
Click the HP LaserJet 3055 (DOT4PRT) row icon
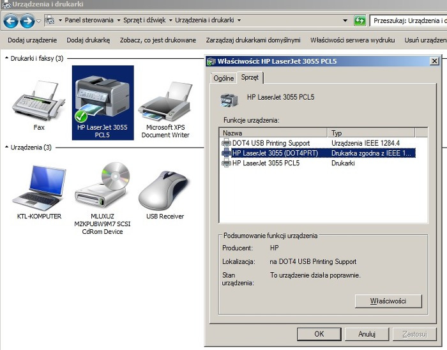point(226,153)
